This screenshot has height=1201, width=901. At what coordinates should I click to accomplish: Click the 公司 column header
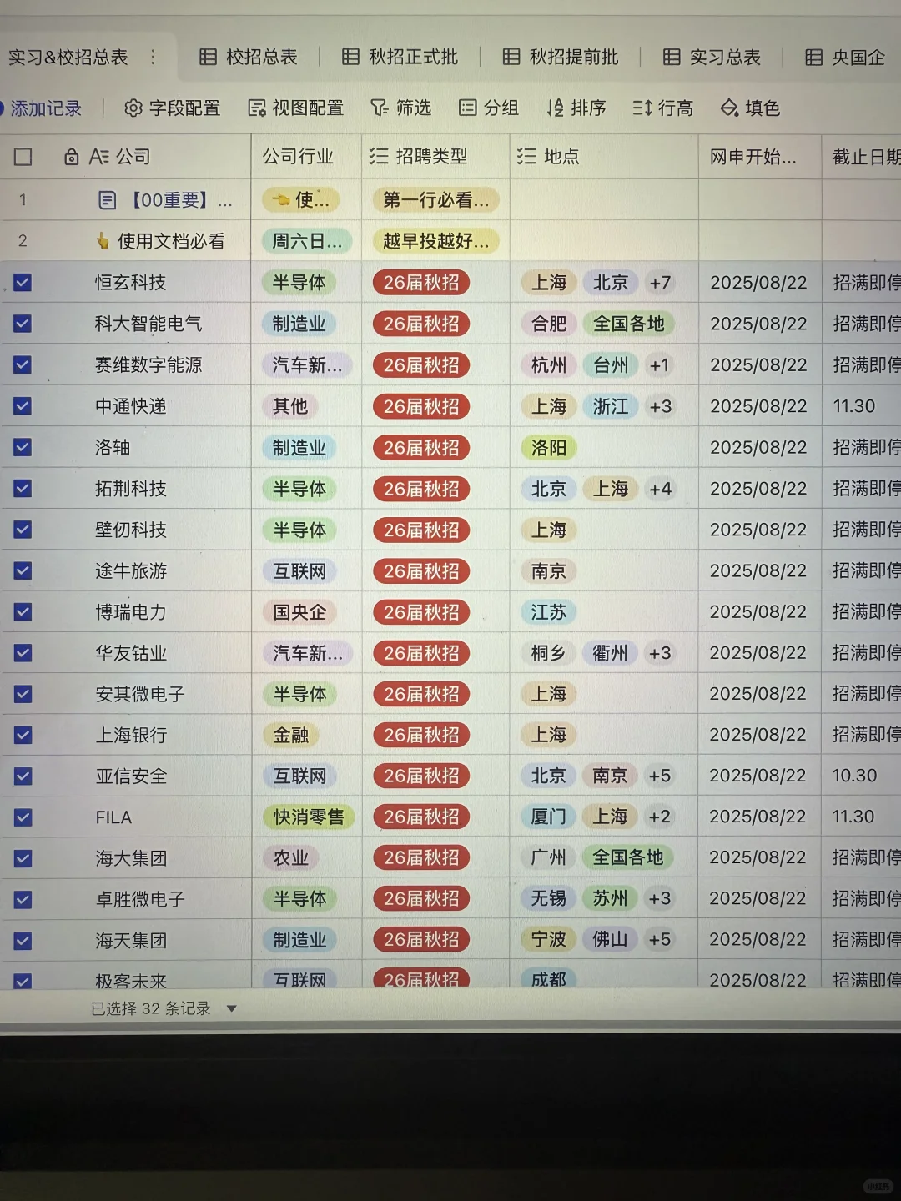pos(133,156)
